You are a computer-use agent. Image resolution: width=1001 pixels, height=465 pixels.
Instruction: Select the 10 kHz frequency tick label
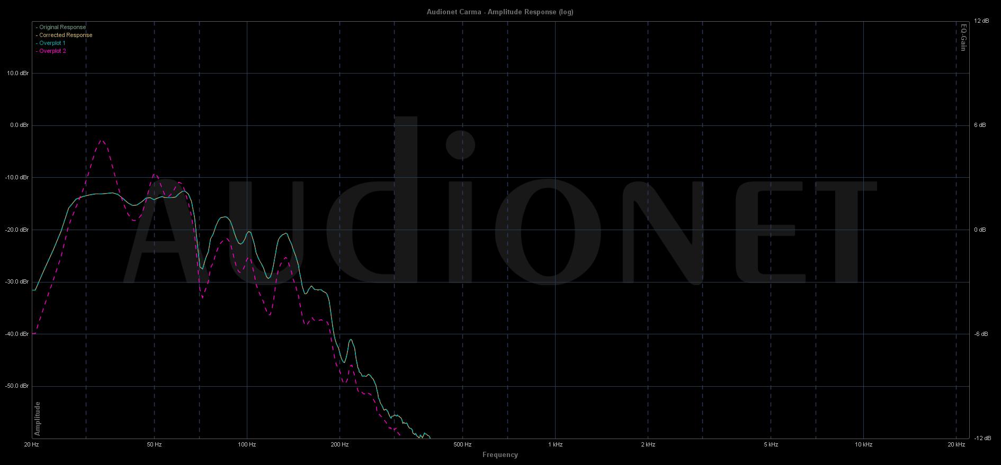pos(863,444)
